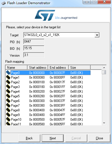Click the Start address column header

coord(38,68)
